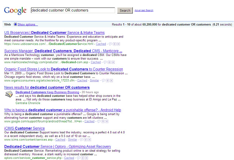Screen dimensions: 234x160
Task: Remove the organicconsumers.org result
Action: click(111, 81)
